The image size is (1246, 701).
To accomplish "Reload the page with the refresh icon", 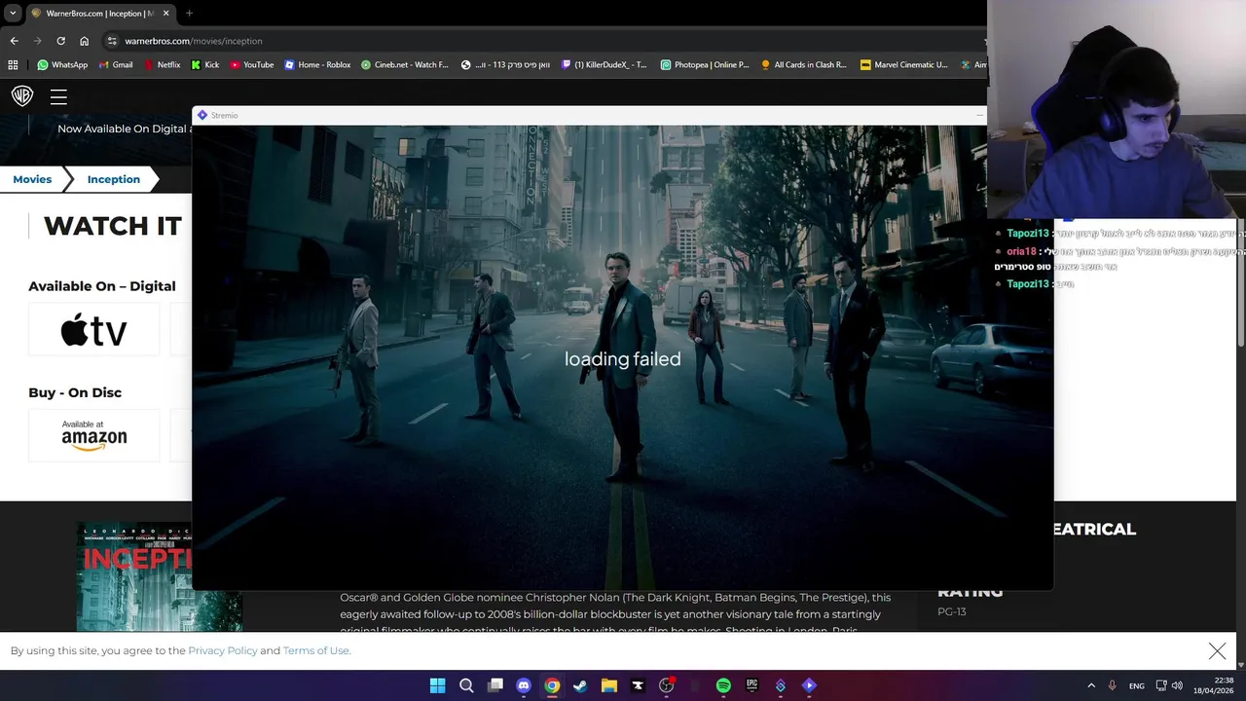I will (60, 41).
